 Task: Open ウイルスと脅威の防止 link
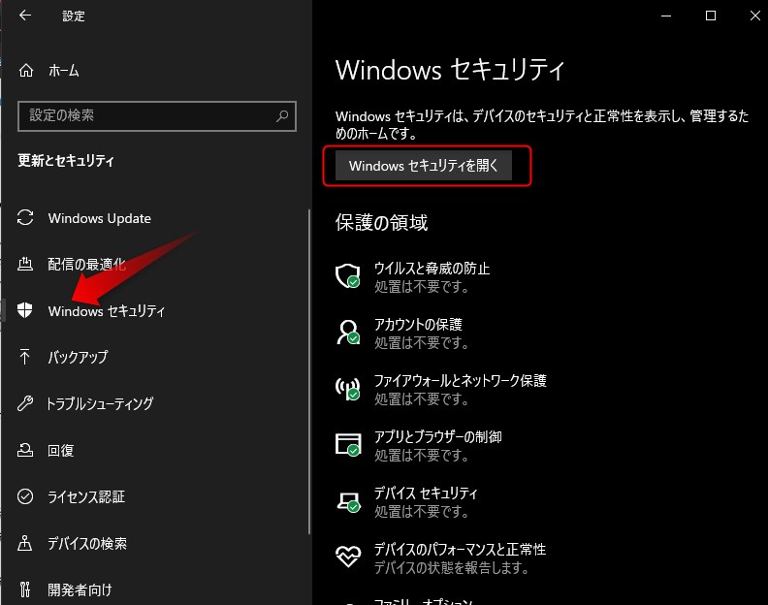point(432,268)
